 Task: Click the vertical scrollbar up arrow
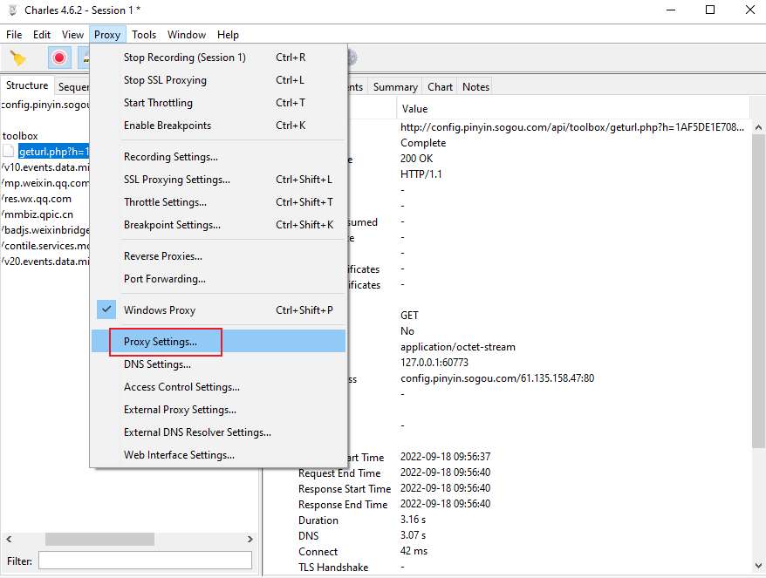[758, 127]
